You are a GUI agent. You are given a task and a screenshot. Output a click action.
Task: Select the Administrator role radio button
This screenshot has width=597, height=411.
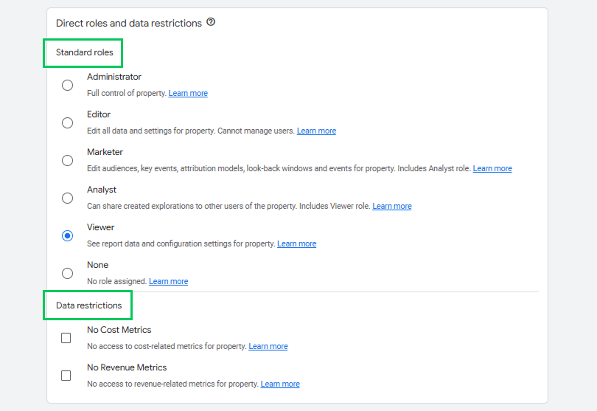coord(67,85)
